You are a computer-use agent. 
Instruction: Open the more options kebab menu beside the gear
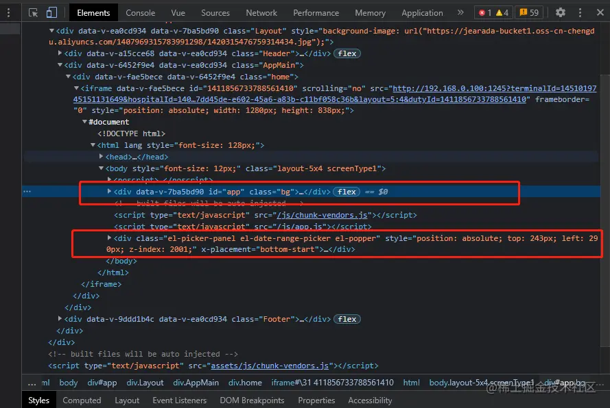580,13
